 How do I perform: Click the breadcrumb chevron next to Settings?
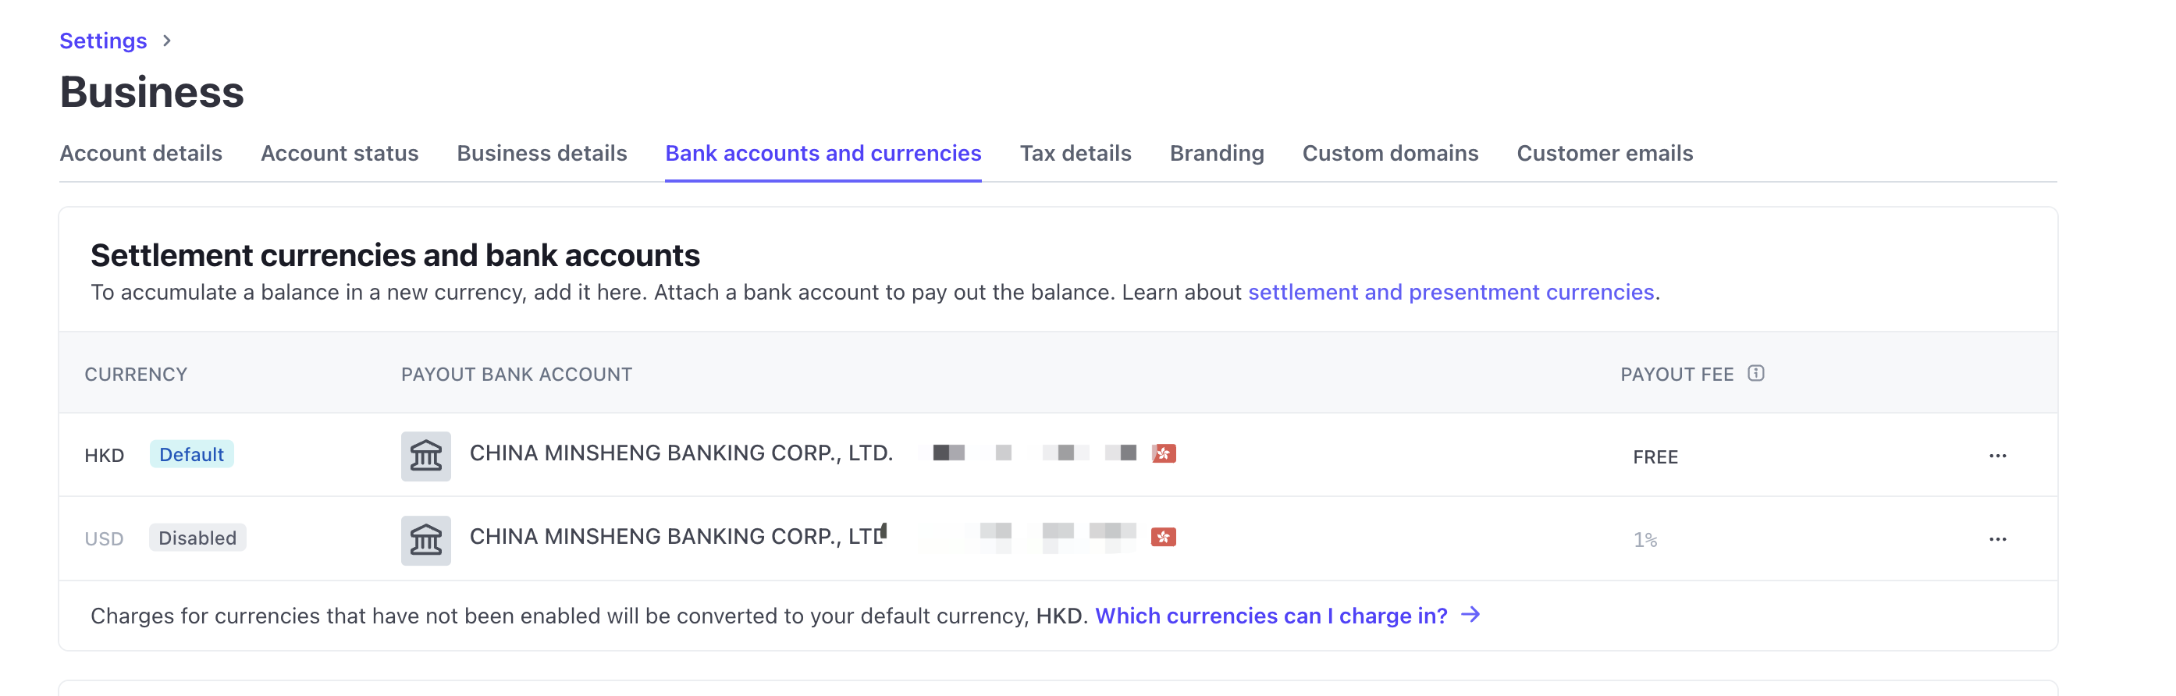[166, 41]
